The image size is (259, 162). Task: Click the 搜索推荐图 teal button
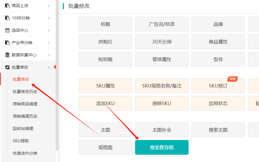[x=162, y=147]
